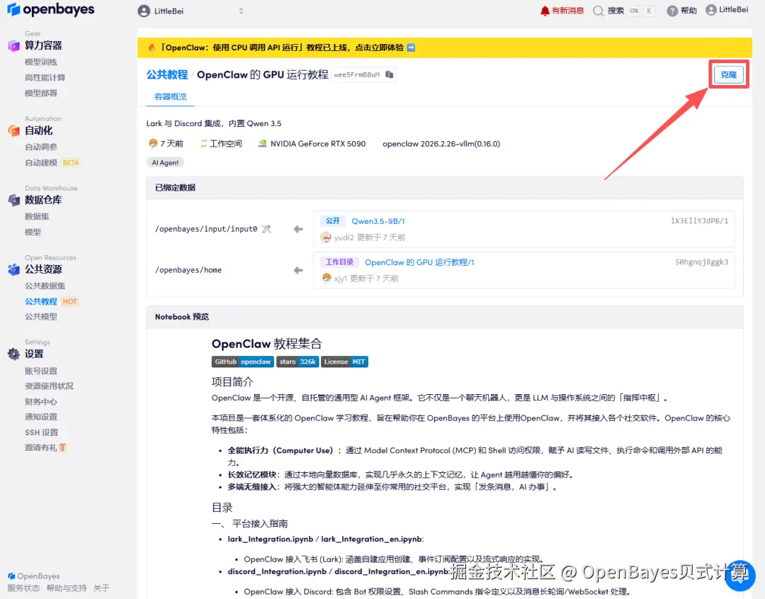Click the openbayes logo

point(51,10)
